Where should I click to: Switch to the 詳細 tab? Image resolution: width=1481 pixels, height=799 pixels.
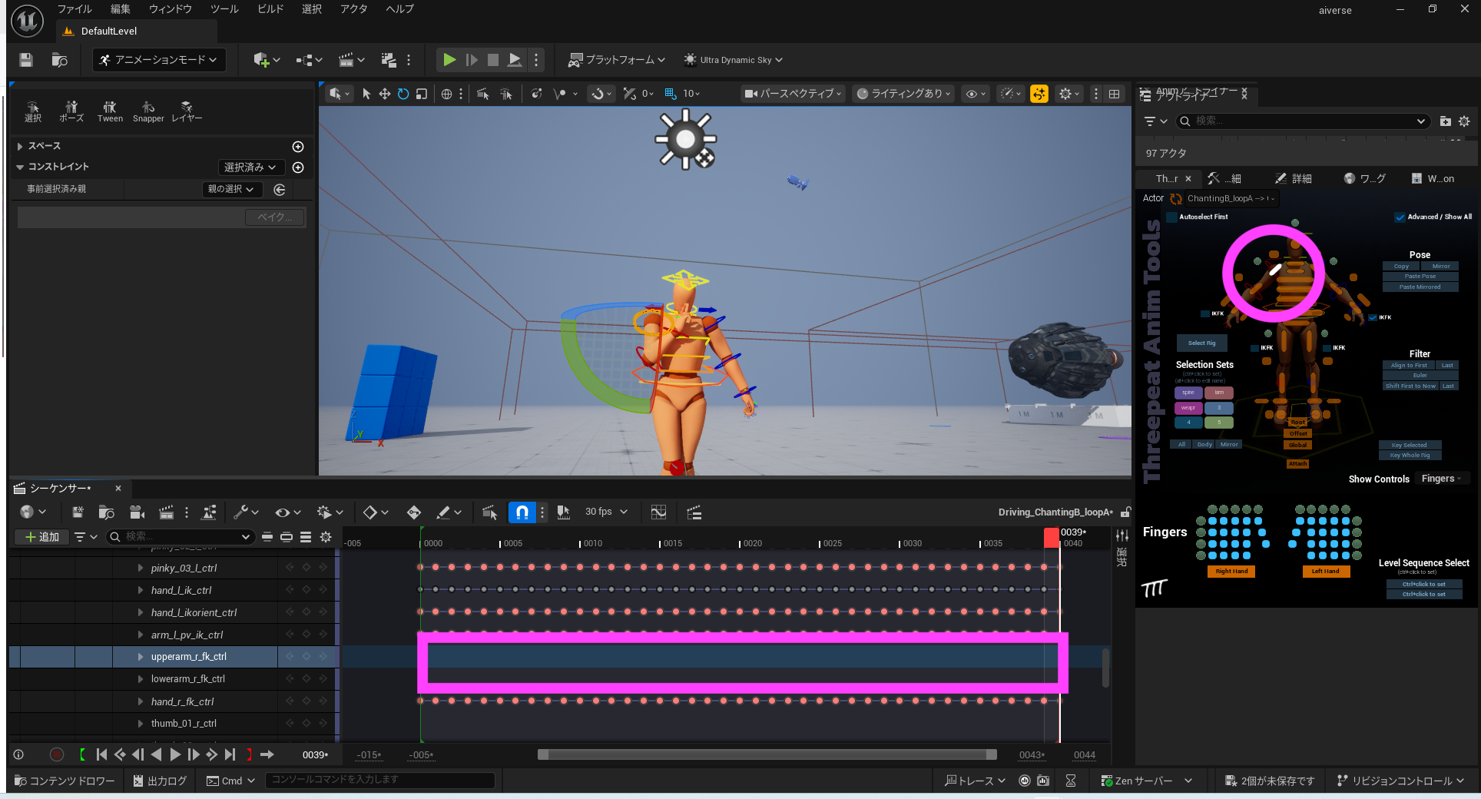pos(1294,178)
